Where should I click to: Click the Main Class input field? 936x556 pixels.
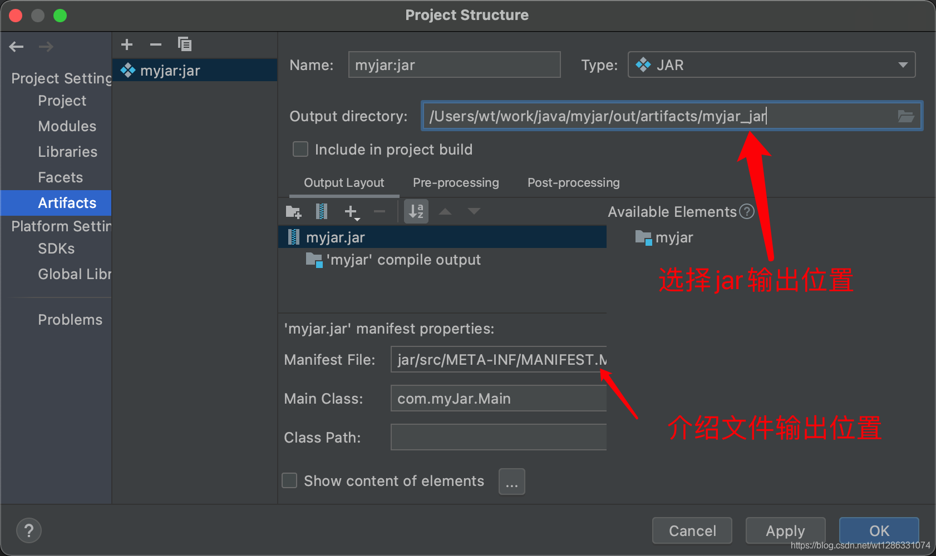(x=498, y=399)
